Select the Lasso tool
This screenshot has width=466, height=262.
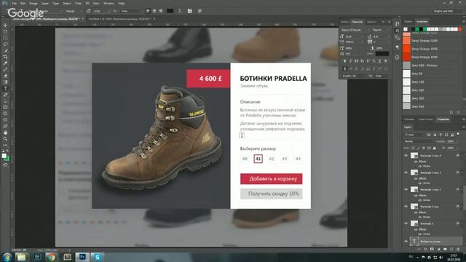point(5,44)
